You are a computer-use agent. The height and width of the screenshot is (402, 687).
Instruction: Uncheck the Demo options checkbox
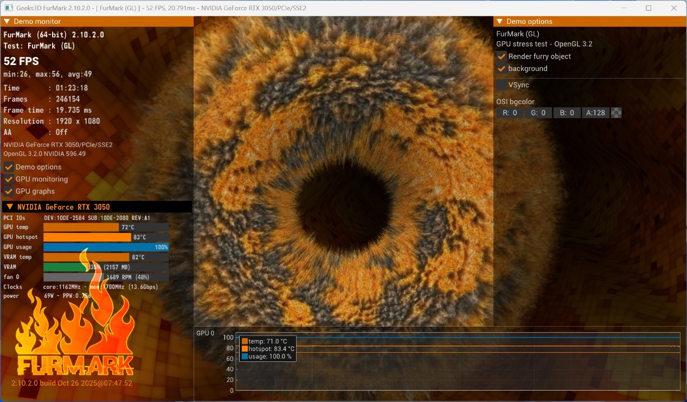point(9,167)
